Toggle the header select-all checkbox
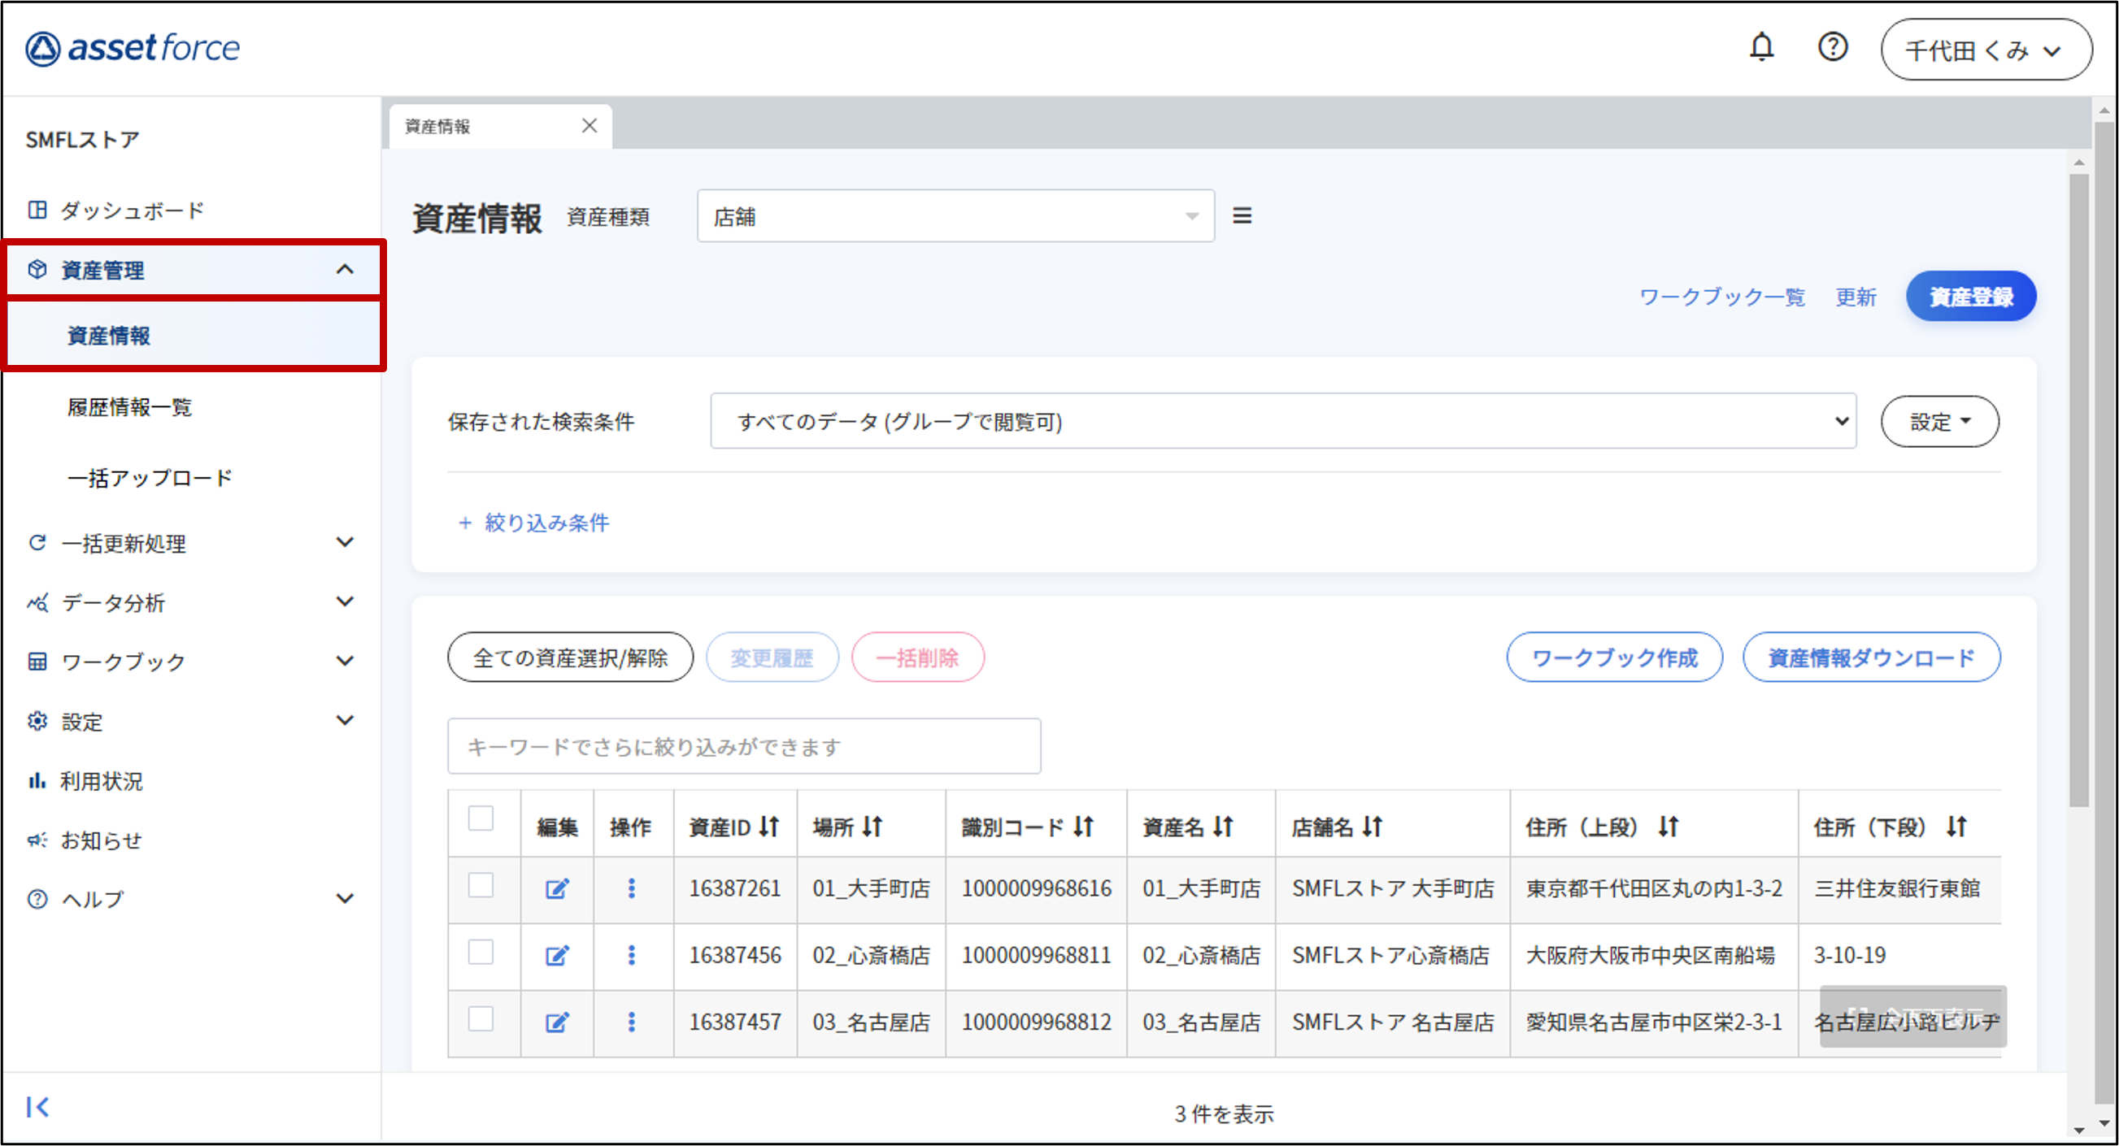Image resolution: width=2119 pixels, height=1146 pixels. (x=481, y=818)
